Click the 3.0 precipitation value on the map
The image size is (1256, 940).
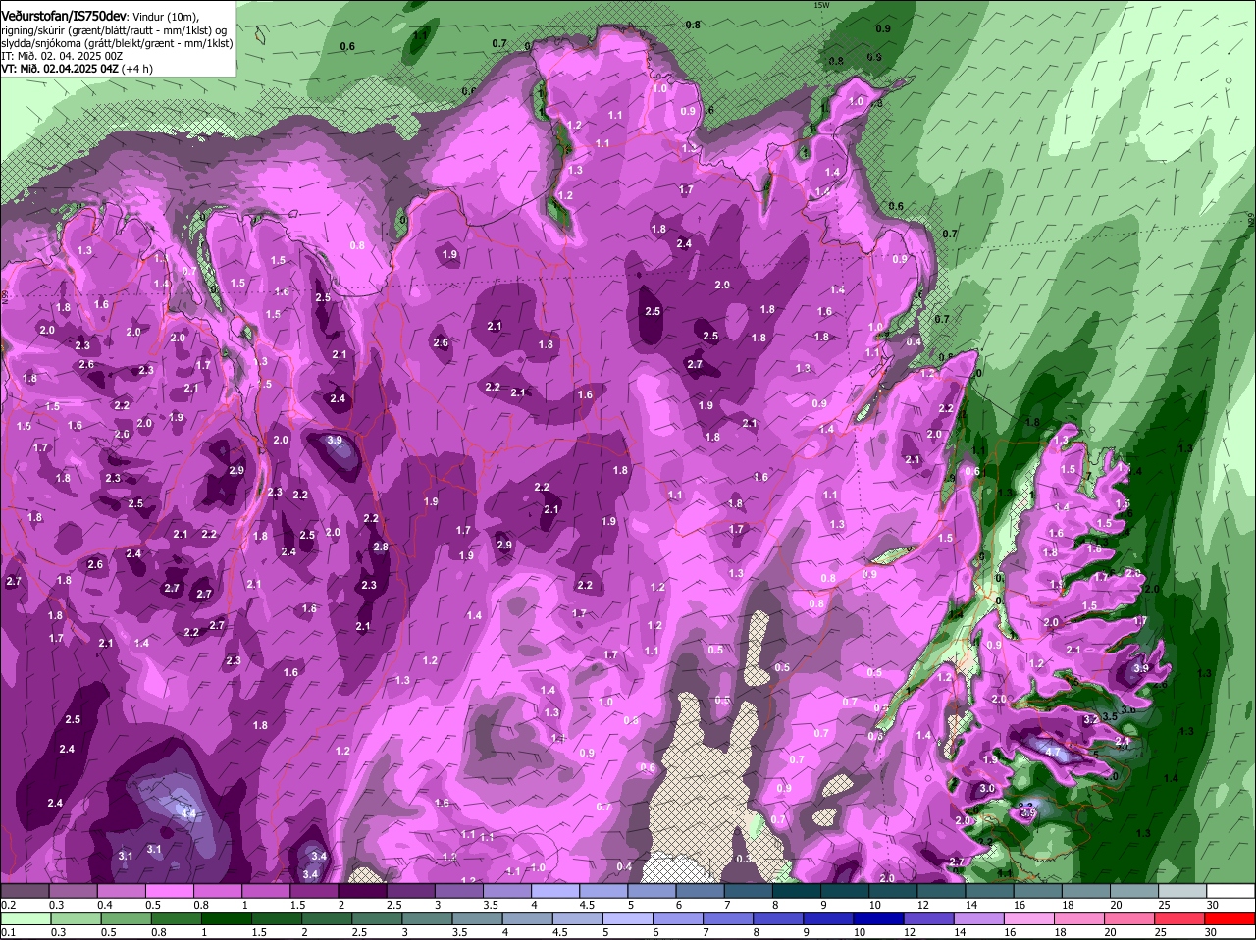coord(987,788)
